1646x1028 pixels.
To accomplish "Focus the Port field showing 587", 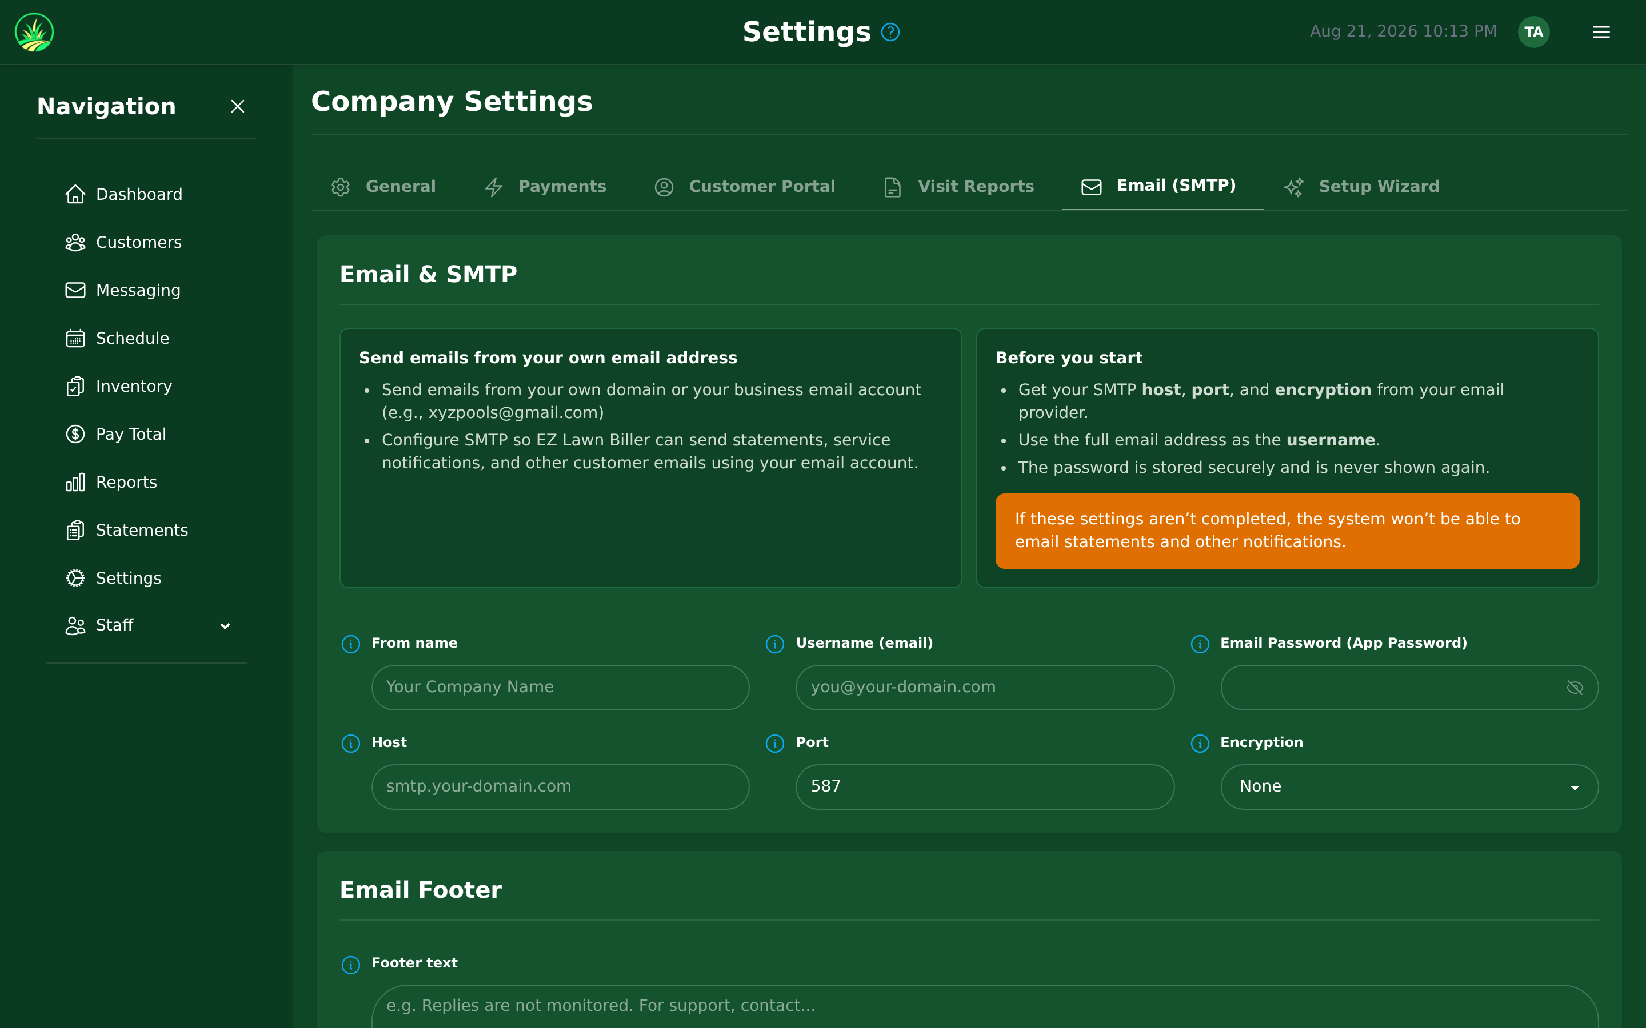I will coord(985,786).
